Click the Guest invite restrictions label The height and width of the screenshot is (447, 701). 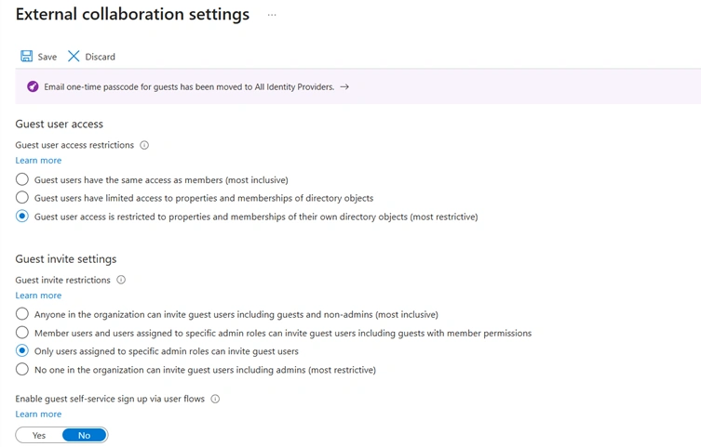click(x=62, y=280)
